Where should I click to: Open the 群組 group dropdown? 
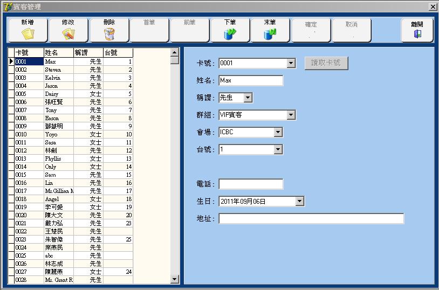[291, 115]
